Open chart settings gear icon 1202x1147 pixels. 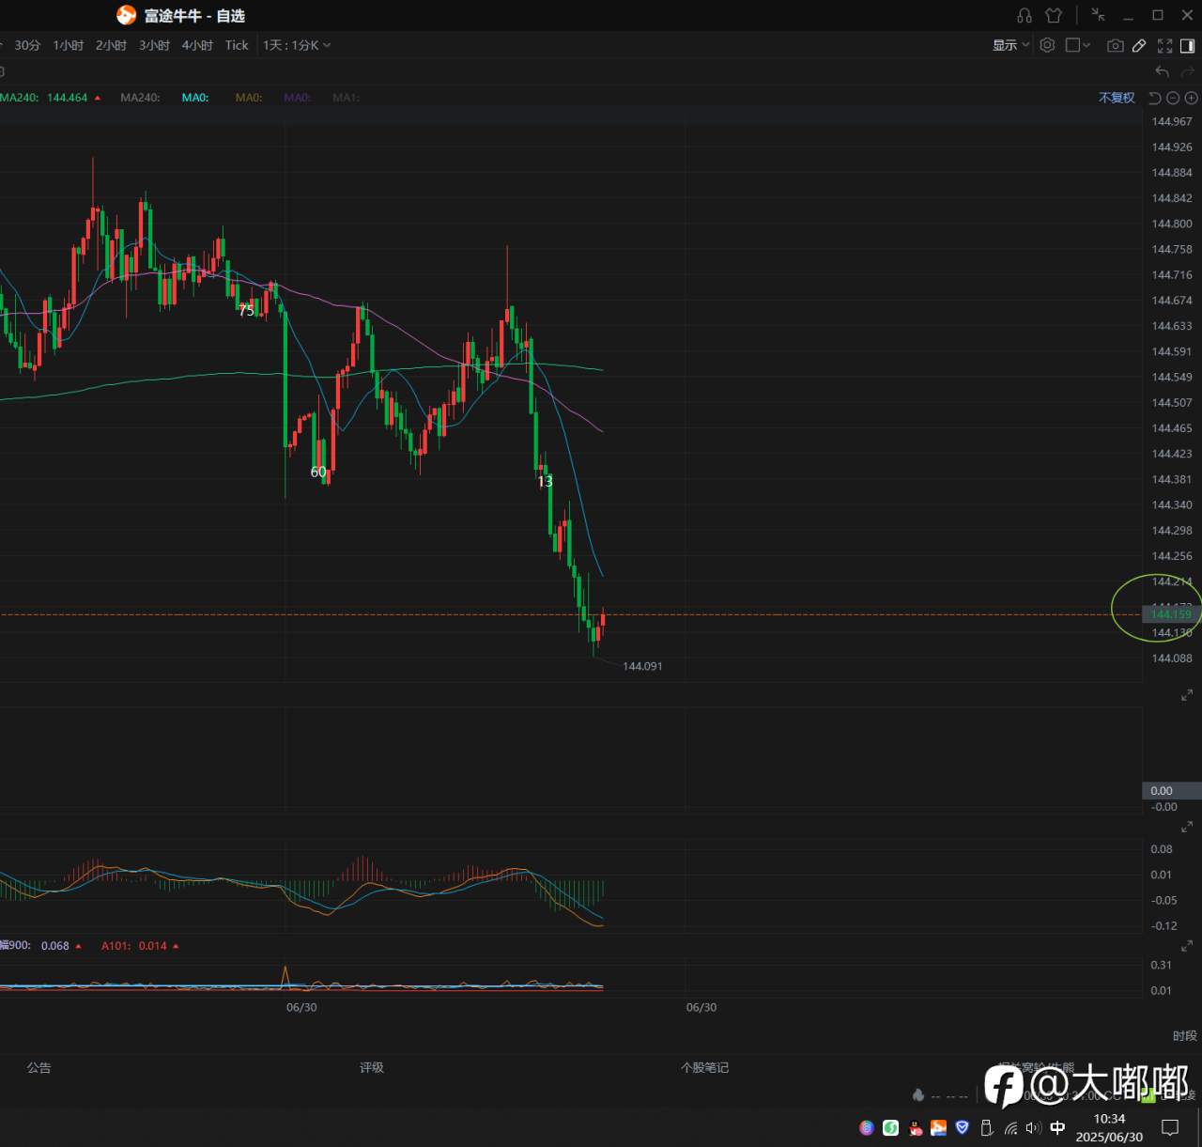[1048, 45]
